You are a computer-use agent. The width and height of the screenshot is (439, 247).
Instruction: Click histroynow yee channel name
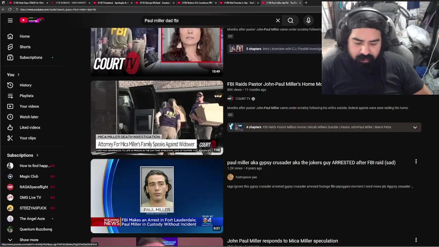click(246, 177)
